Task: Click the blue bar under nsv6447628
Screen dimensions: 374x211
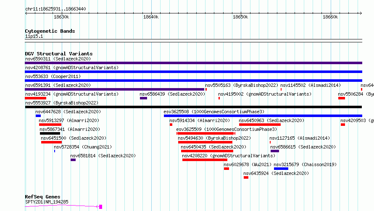Action: [38, 116]
